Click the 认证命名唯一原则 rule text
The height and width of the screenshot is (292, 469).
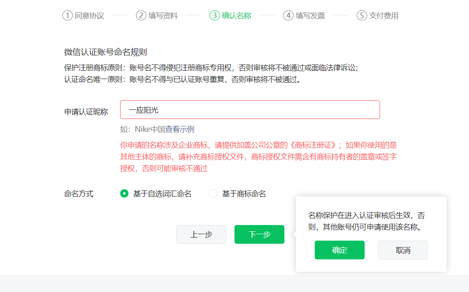[x=183, y=79]
